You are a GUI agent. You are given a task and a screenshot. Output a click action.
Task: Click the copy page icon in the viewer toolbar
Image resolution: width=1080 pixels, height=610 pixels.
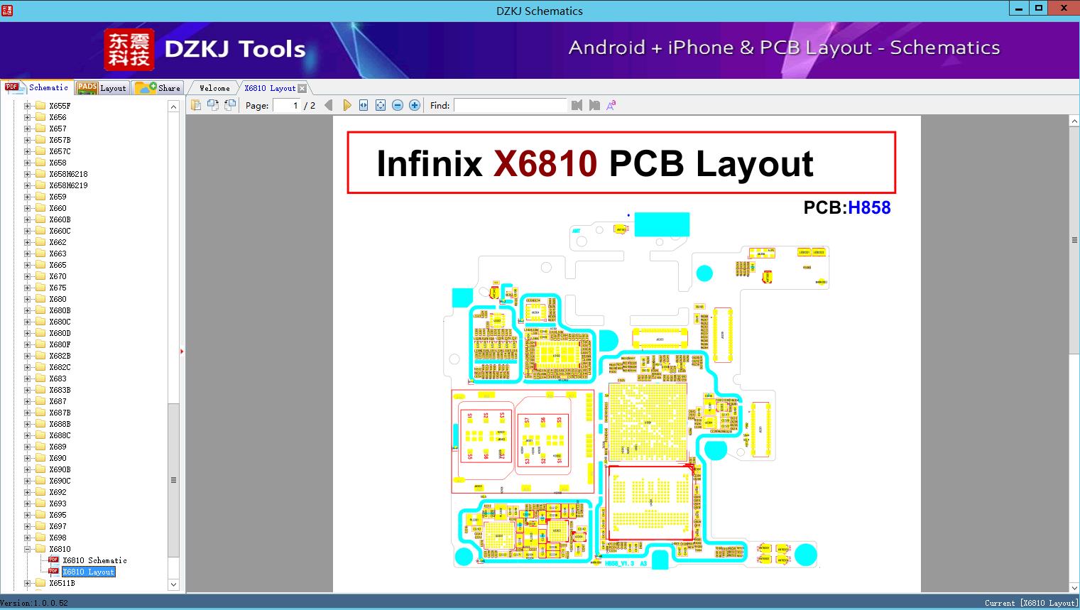196,105
